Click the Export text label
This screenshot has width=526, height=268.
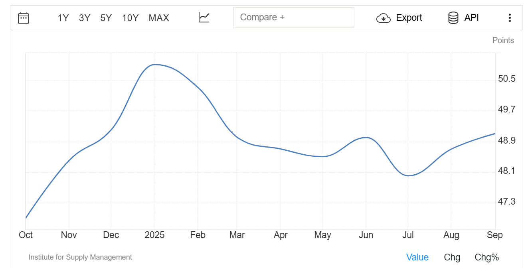pos(409,18)
